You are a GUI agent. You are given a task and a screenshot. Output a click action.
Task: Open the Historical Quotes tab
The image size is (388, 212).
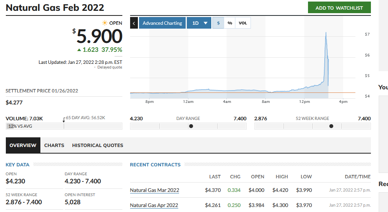click(97, 145)
